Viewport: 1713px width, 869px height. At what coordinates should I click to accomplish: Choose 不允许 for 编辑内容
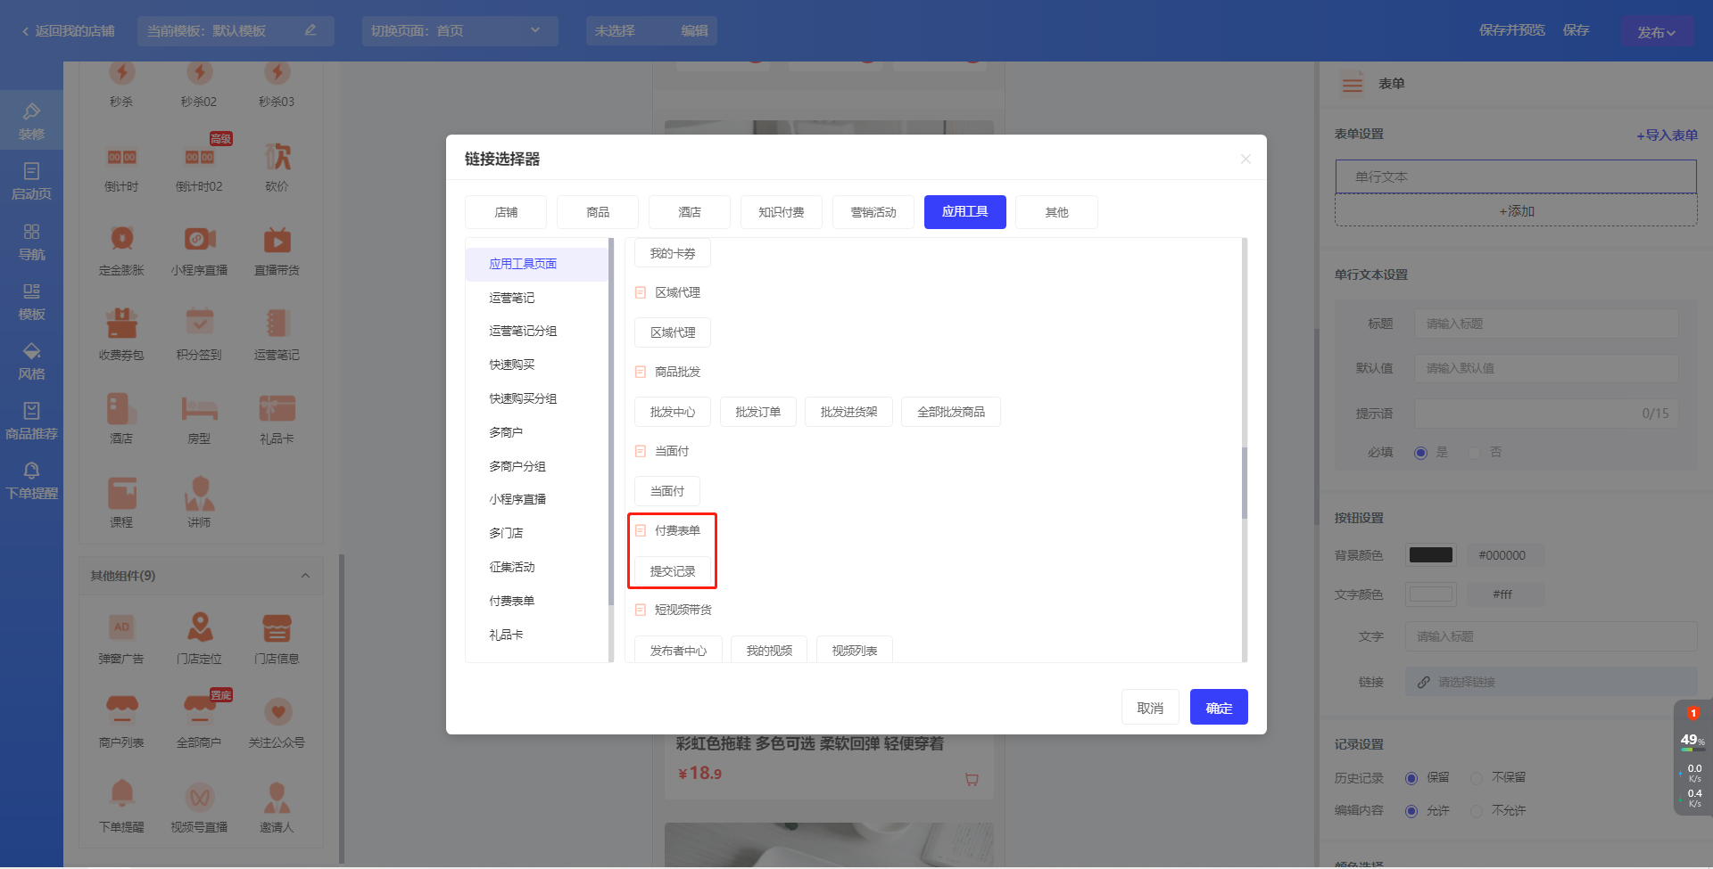pos(1477,811)
